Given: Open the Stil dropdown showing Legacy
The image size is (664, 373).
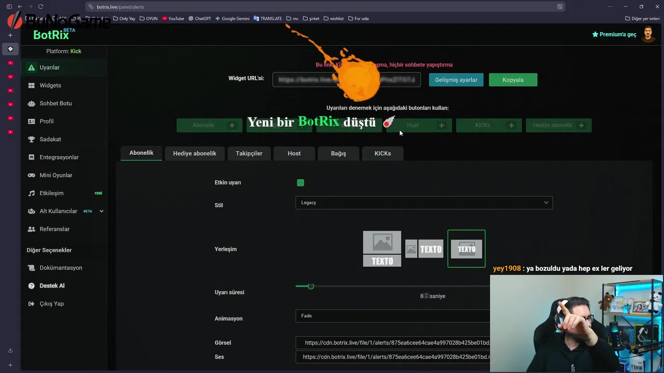Looking at the screenshot, I should coord(424,203).
